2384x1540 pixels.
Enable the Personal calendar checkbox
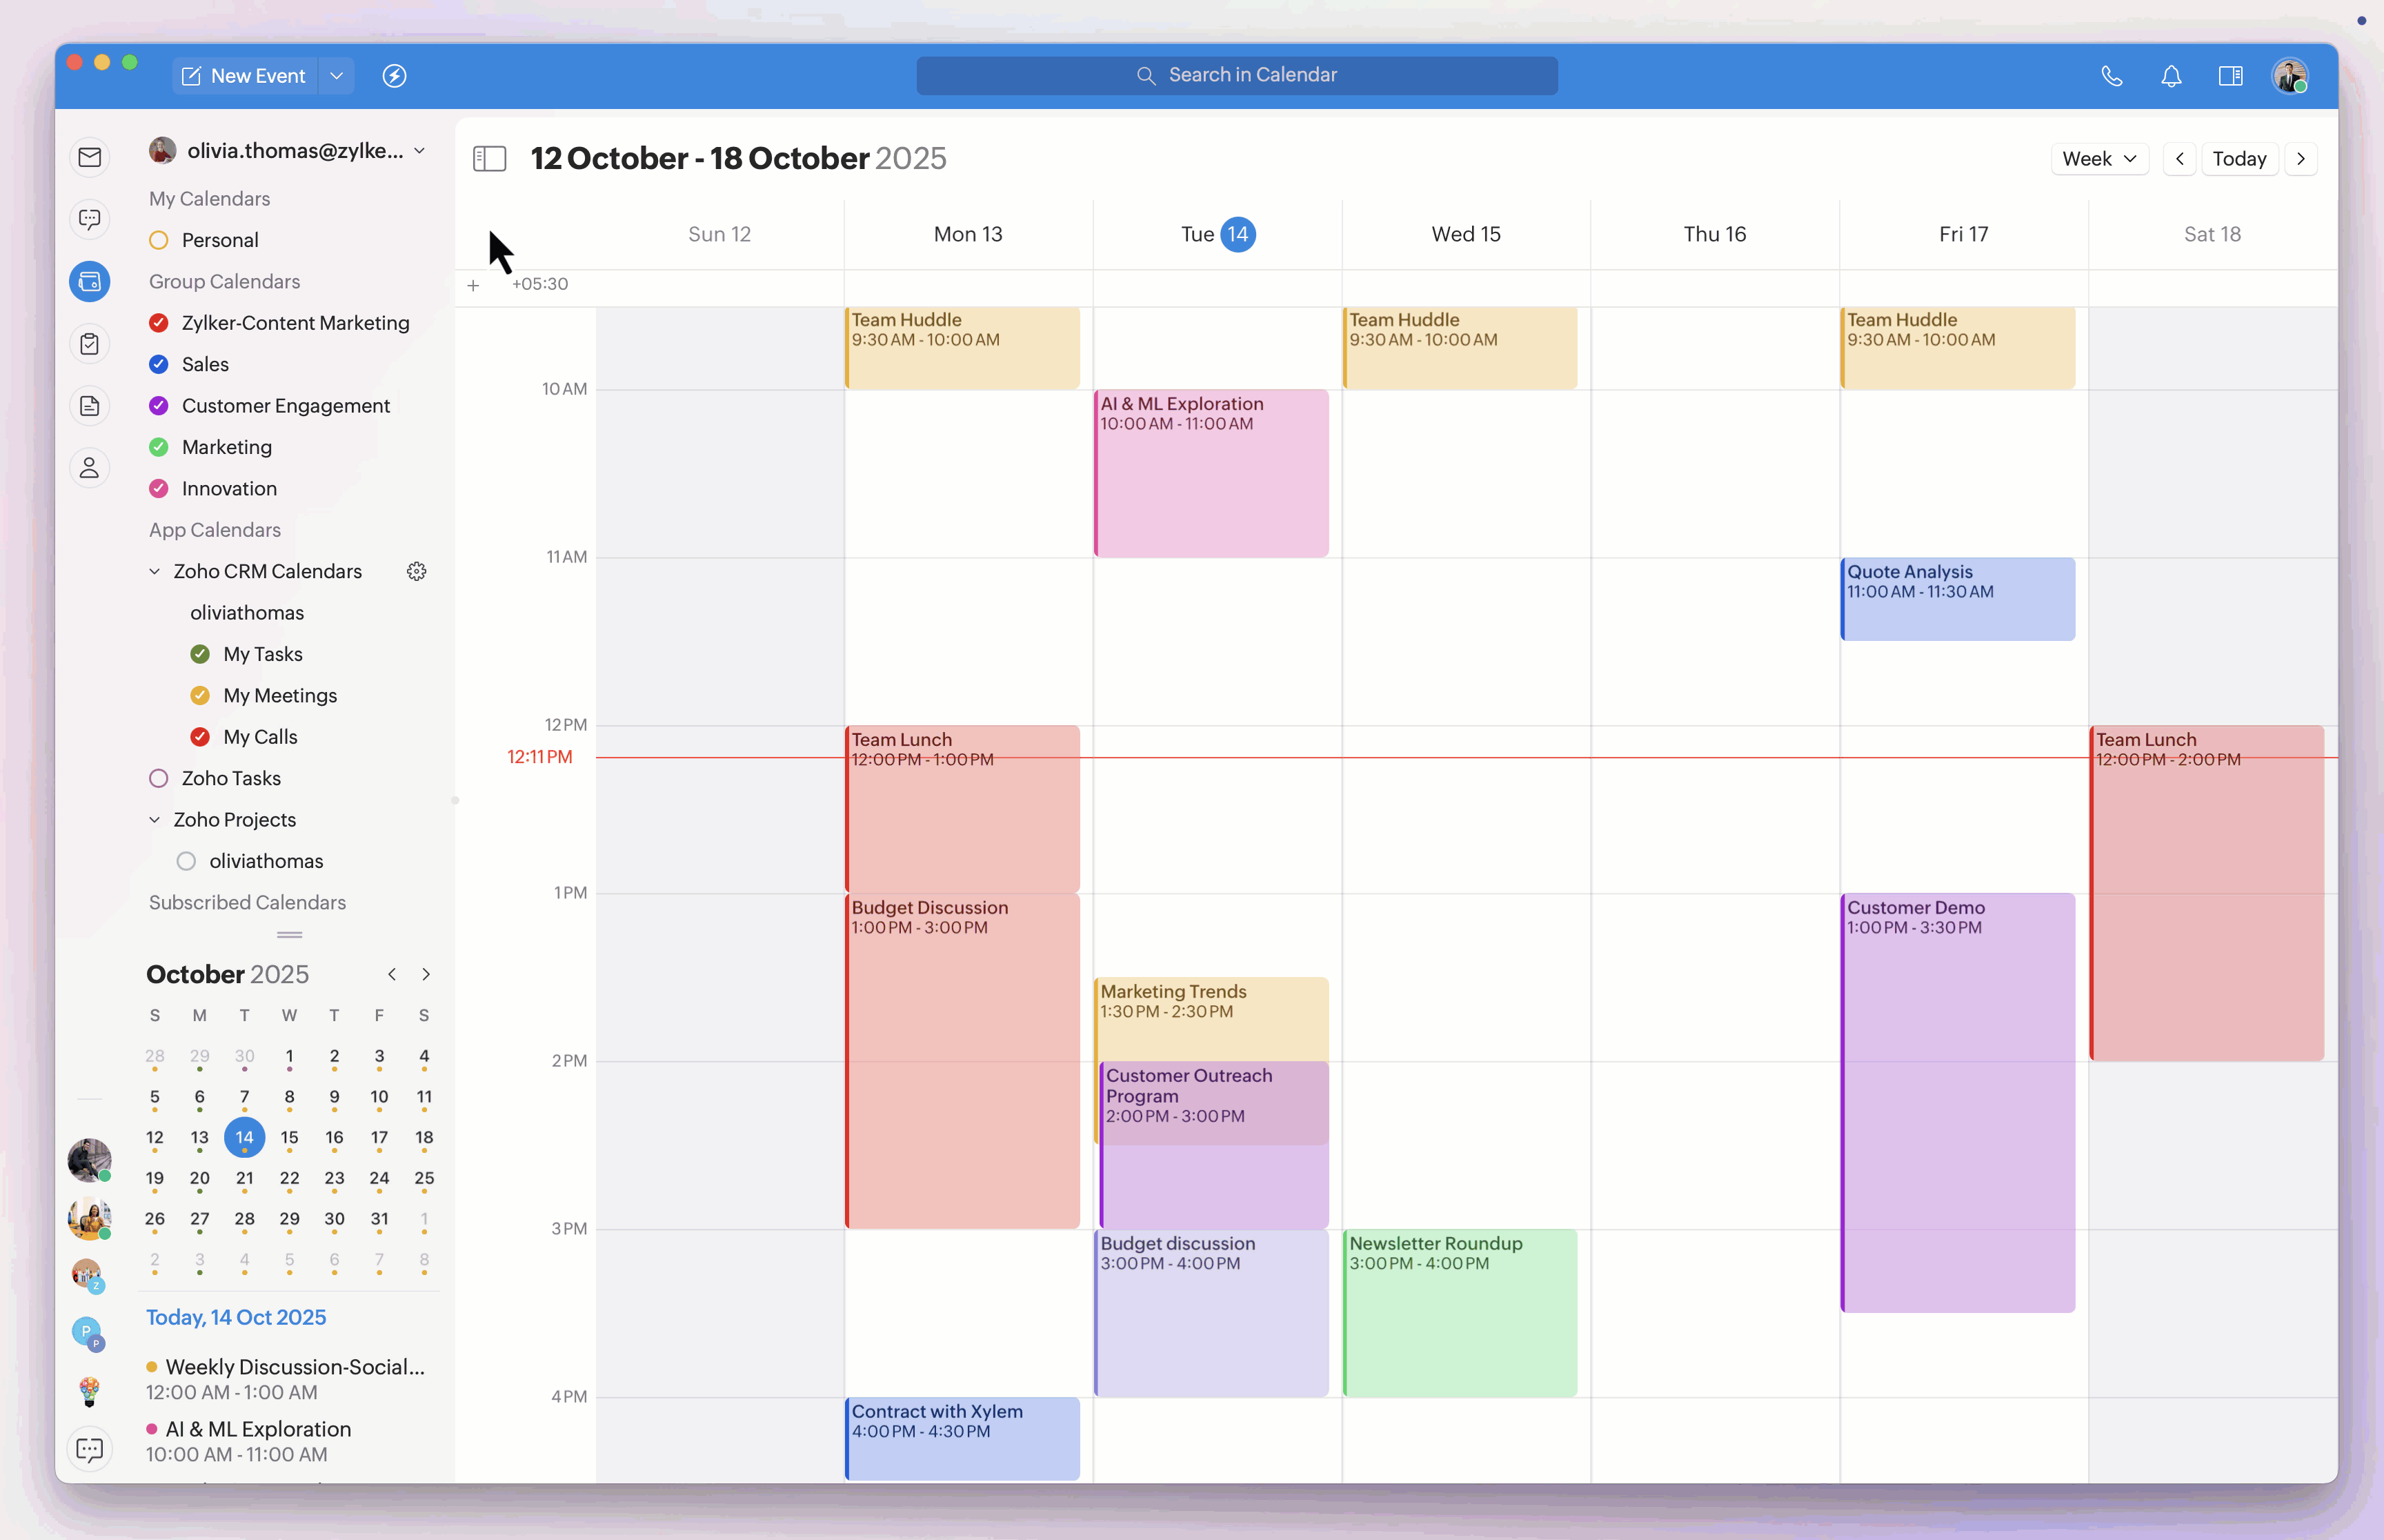click(x=159, y=240)
